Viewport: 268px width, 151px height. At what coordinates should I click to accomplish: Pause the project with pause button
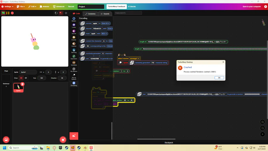8,13
